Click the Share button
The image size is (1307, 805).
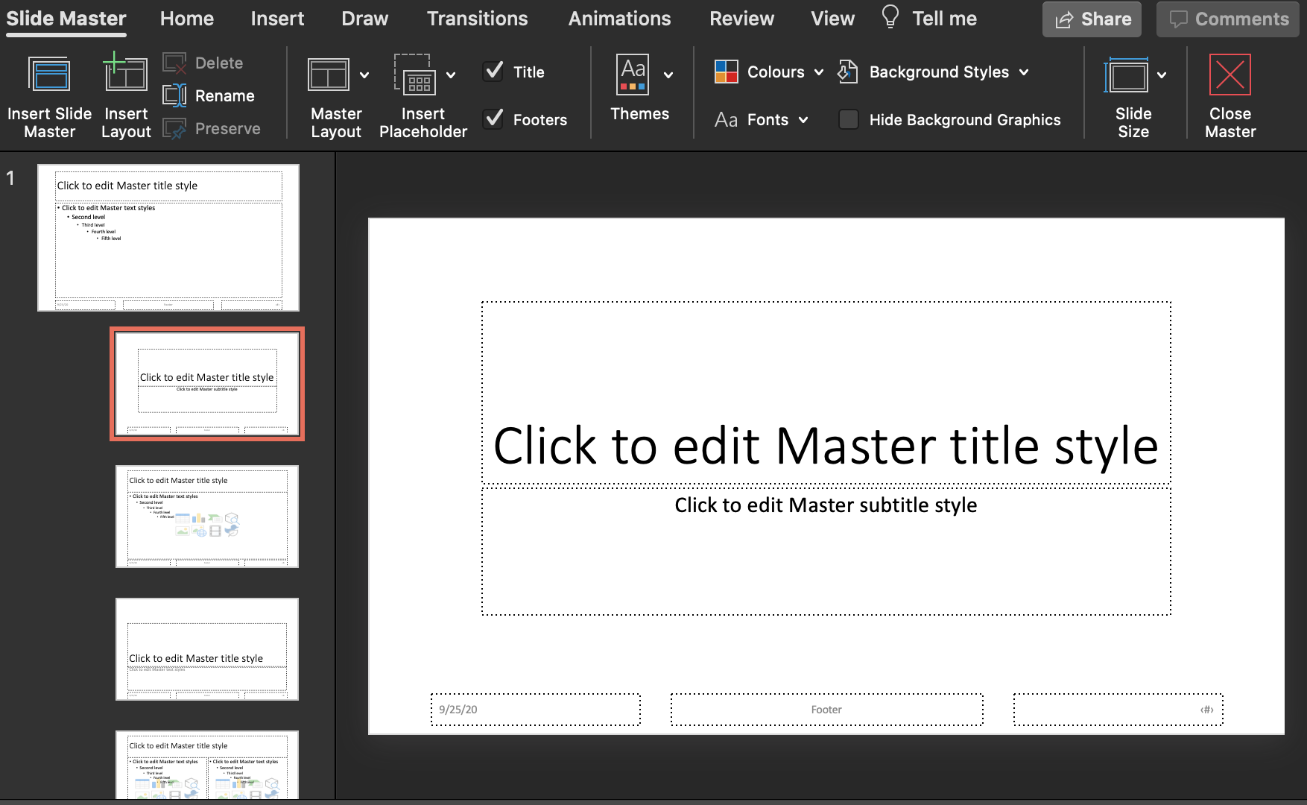coord(1092,19)
